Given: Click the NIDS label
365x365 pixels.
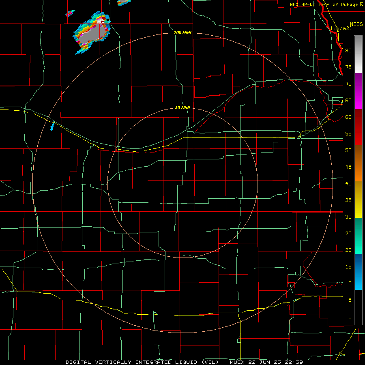Looking at the screenshot, I should point(356,24).
